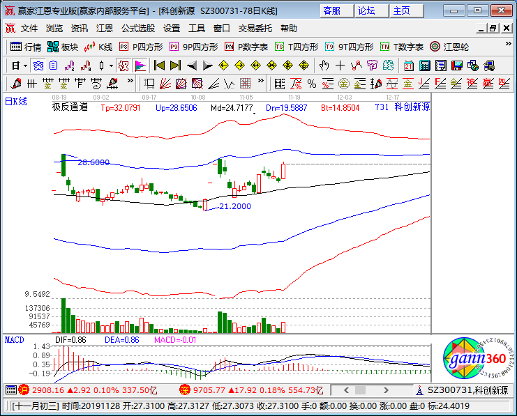This screenshot has height=416, width=517.
Task: Click the yellow diamond left-arrow icon
Action: pos(223,66)
